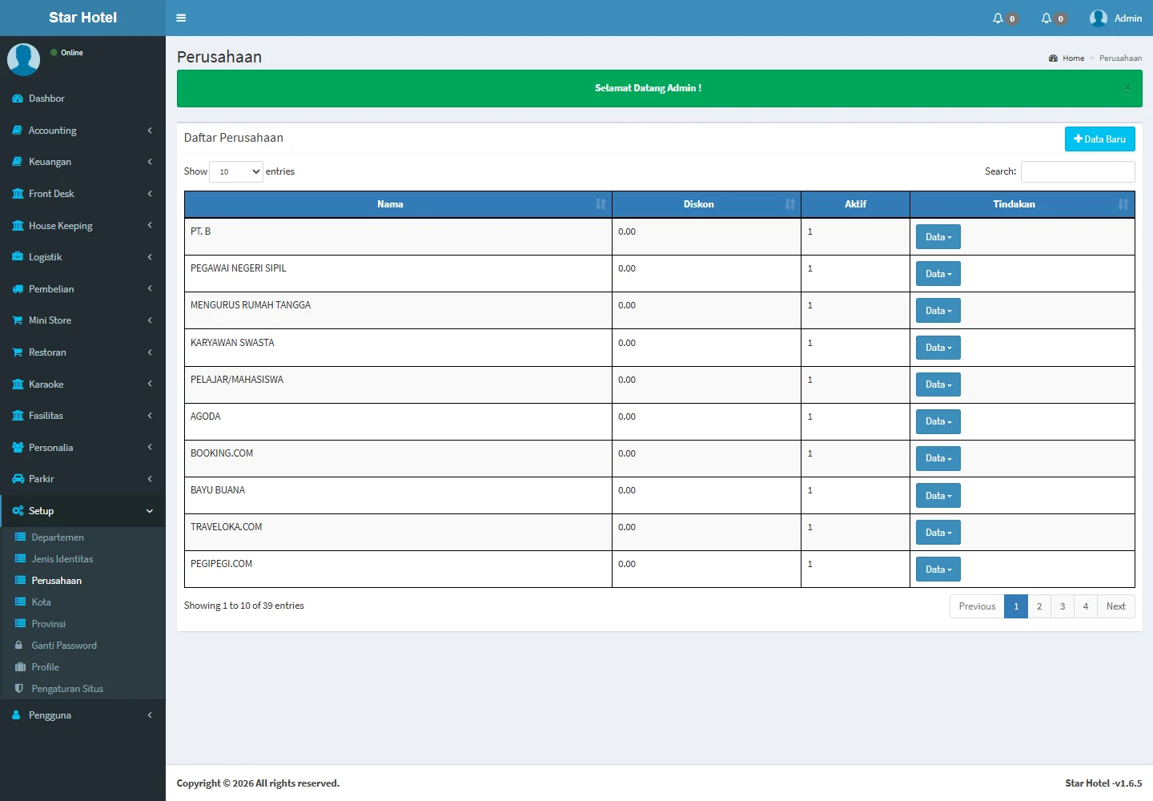Click the Dashbor dashboard icon
Image resolution: width=1153 pixels, height=801 pixels.
pyautogui.click(x=18, y=99)
